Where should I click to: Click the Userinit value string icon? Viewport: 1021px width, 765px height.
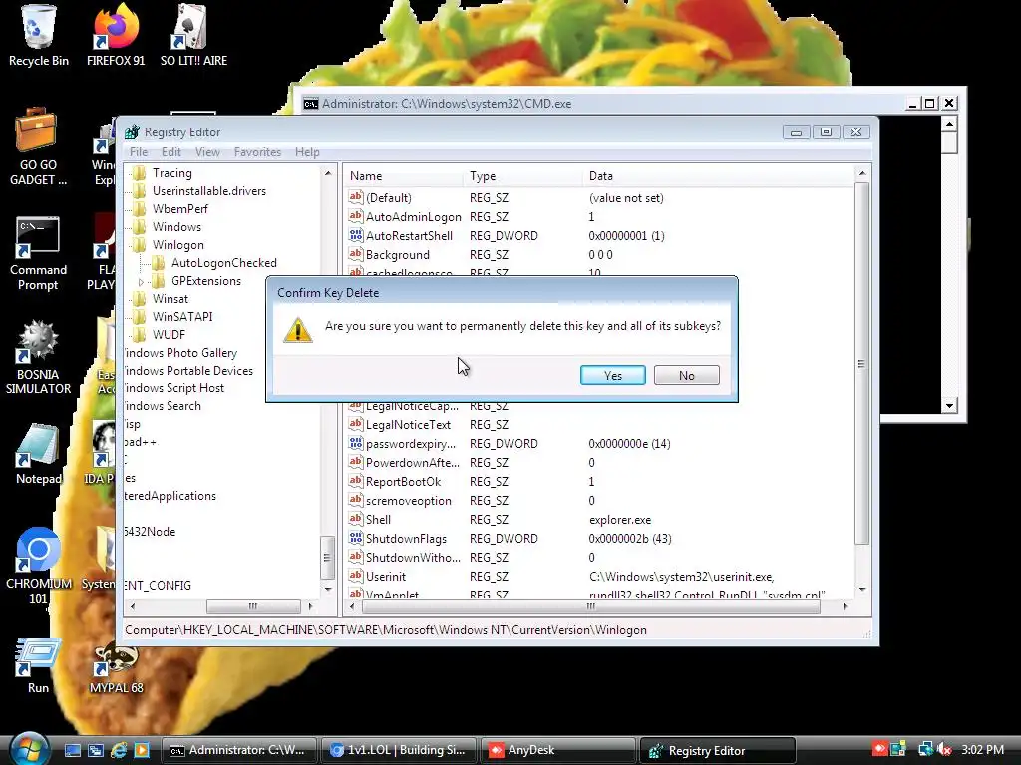(356, 575)
